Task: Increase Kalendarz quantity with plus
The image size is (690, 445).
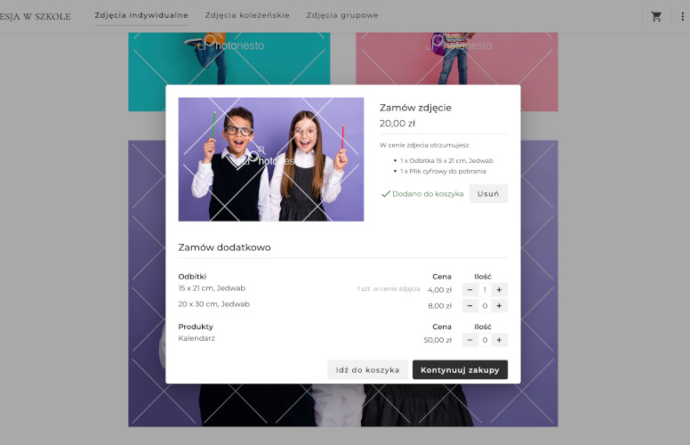Action: pyautogui.click(x=499, y=340)
